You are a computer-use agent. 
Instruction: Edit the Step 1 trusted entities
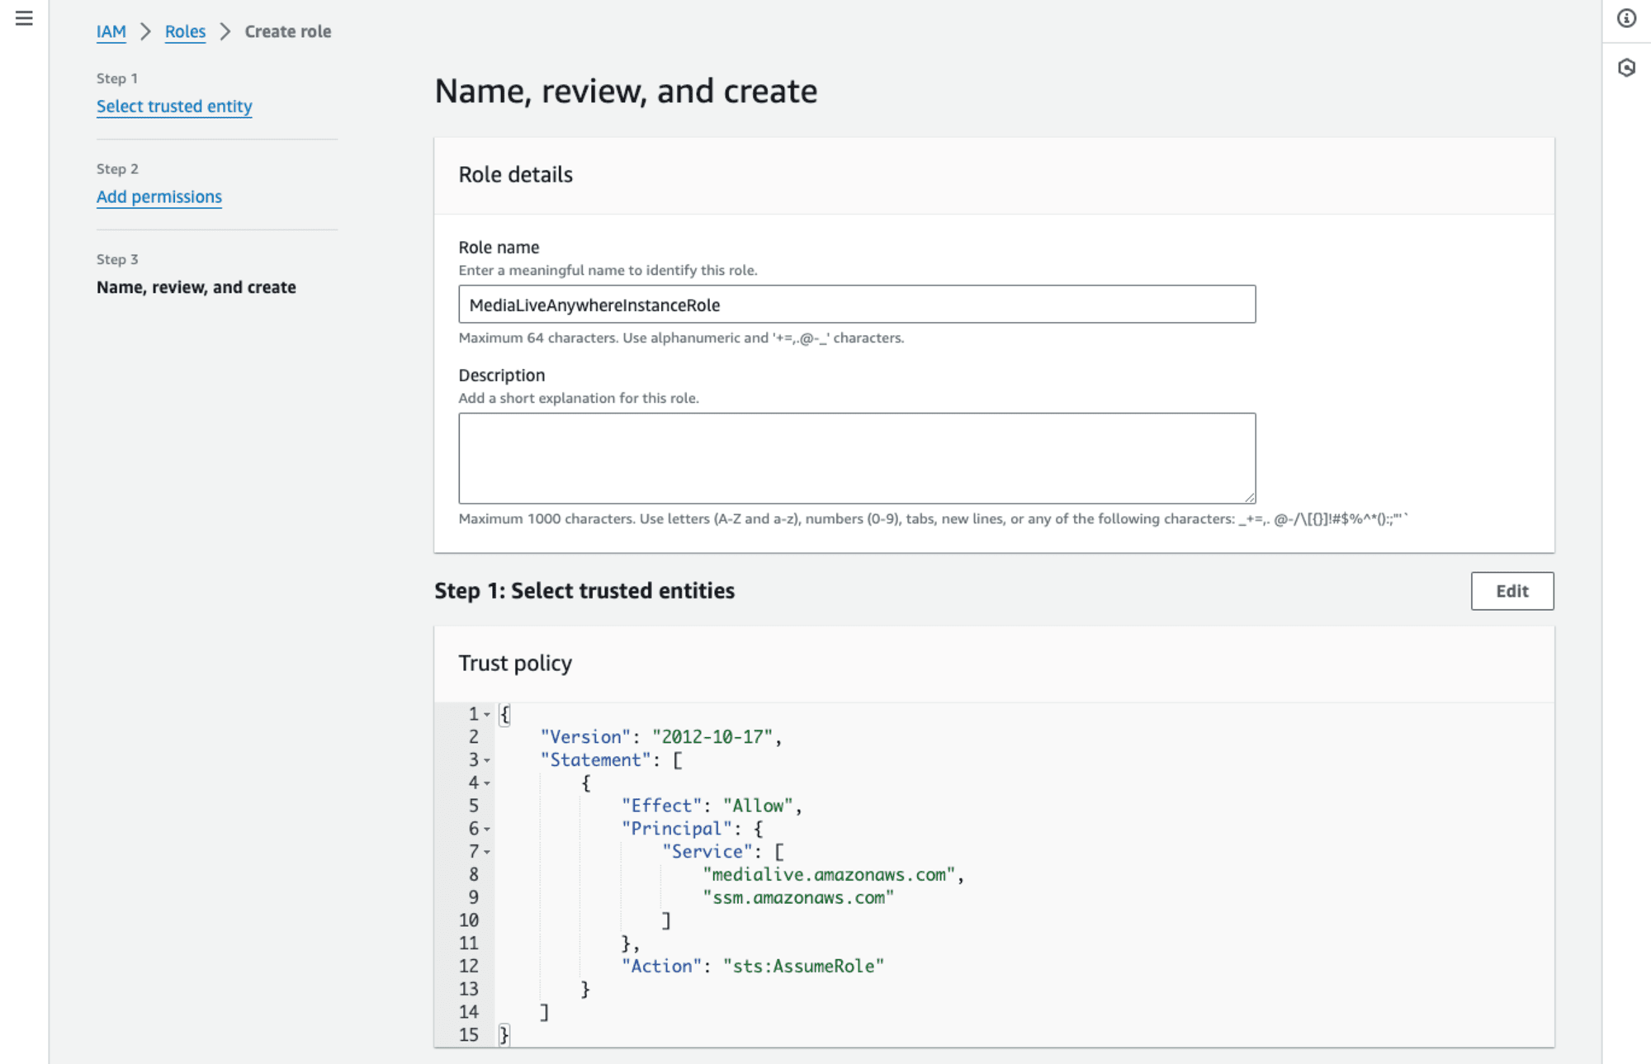(1511, 591)
